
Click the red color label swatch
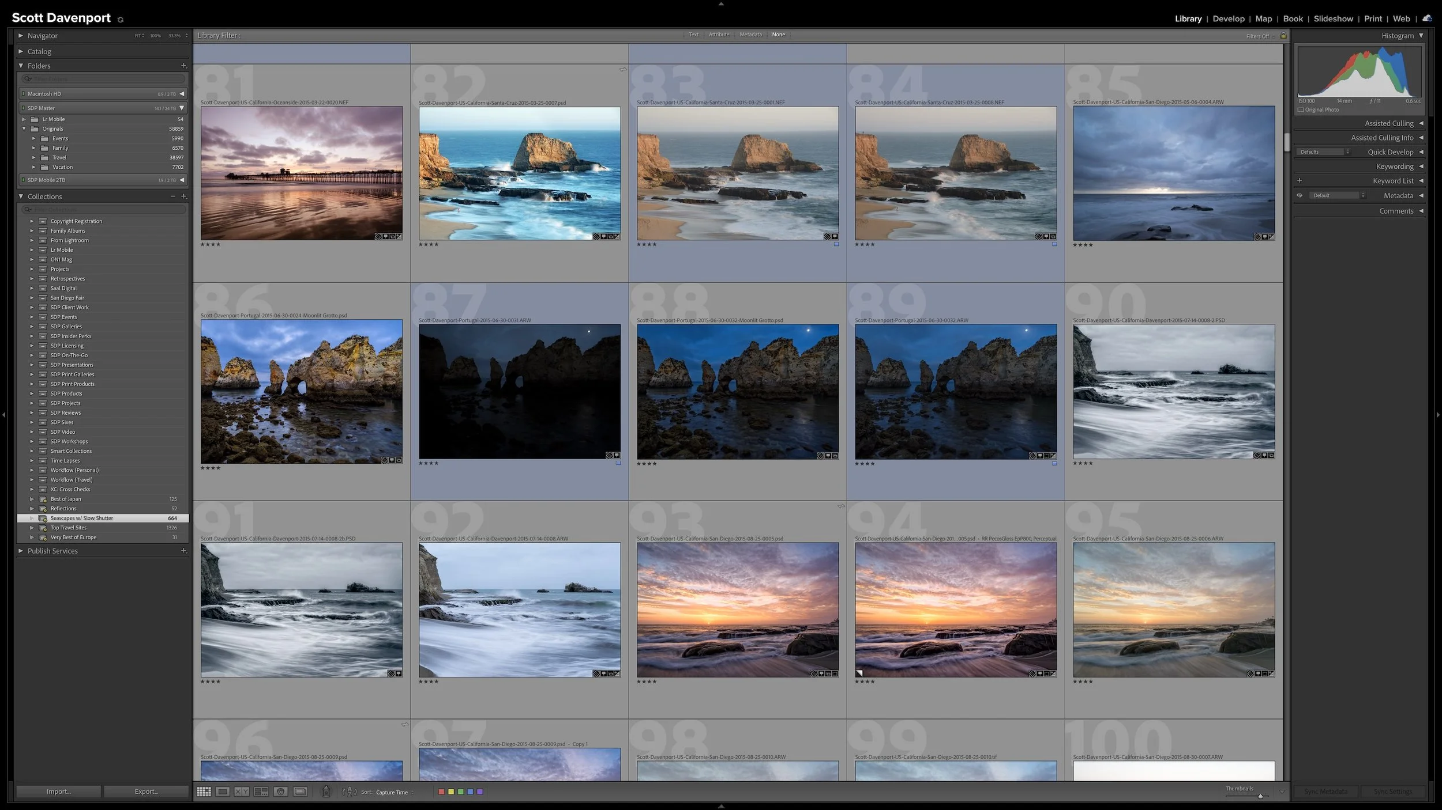click(x=441, y=792)
